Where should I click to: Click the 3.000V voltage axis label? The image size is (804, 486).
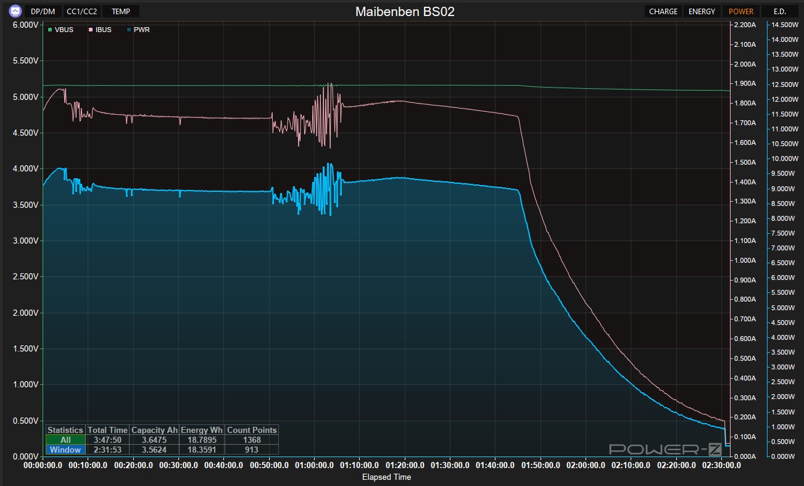(26, 241)
